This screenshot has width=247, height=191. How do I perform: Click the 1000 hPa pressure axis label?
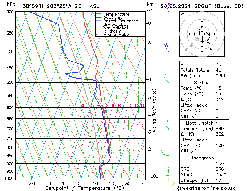[9, 178]
